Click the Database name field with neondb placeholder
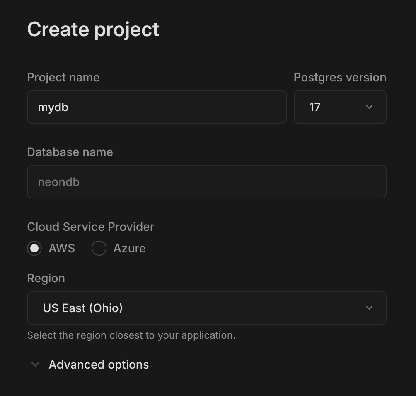 point(206,182)
